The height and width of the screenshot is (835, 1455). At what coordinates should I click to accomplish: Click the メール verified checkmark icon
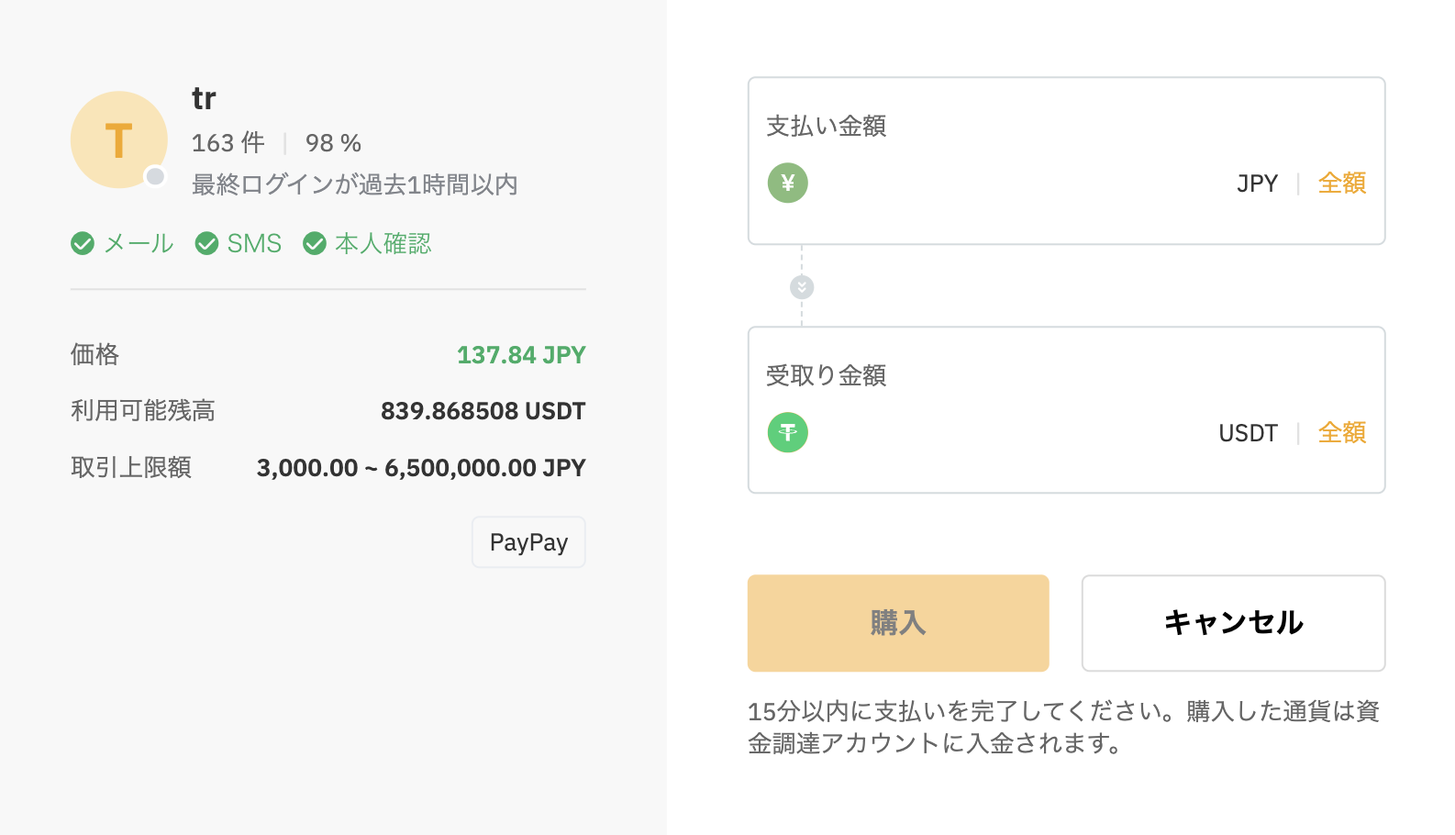tap(83, 243)
